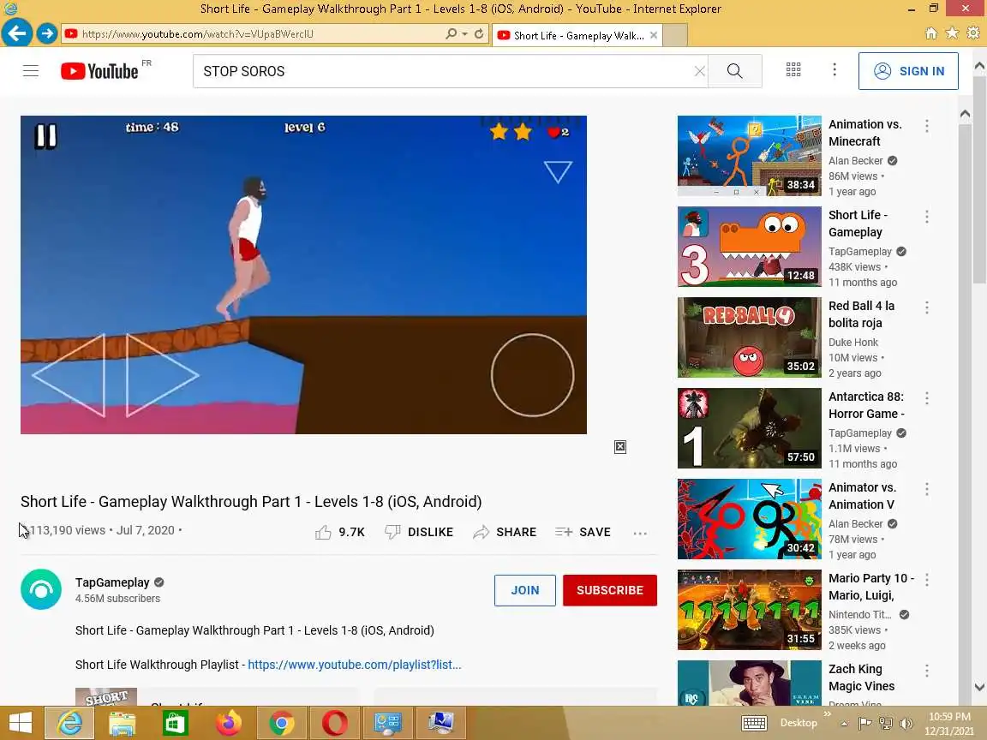Click the inner scrollbar up arrow

click(x=965, y=114)
